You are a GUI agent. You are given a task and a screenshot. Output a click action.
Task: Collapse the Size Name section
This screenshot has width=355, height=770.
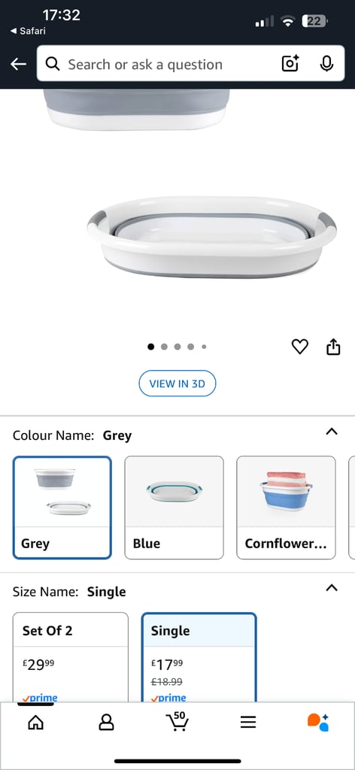coord(332,588)
